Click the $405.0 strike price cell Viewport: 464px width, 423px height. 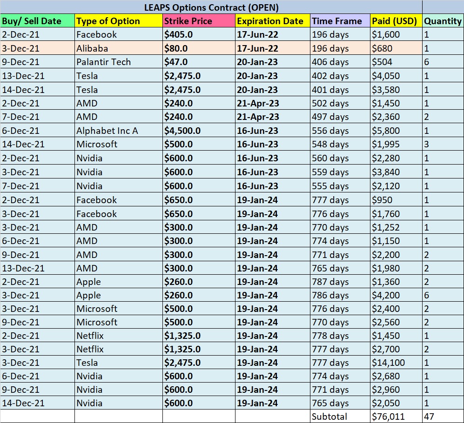199,34
